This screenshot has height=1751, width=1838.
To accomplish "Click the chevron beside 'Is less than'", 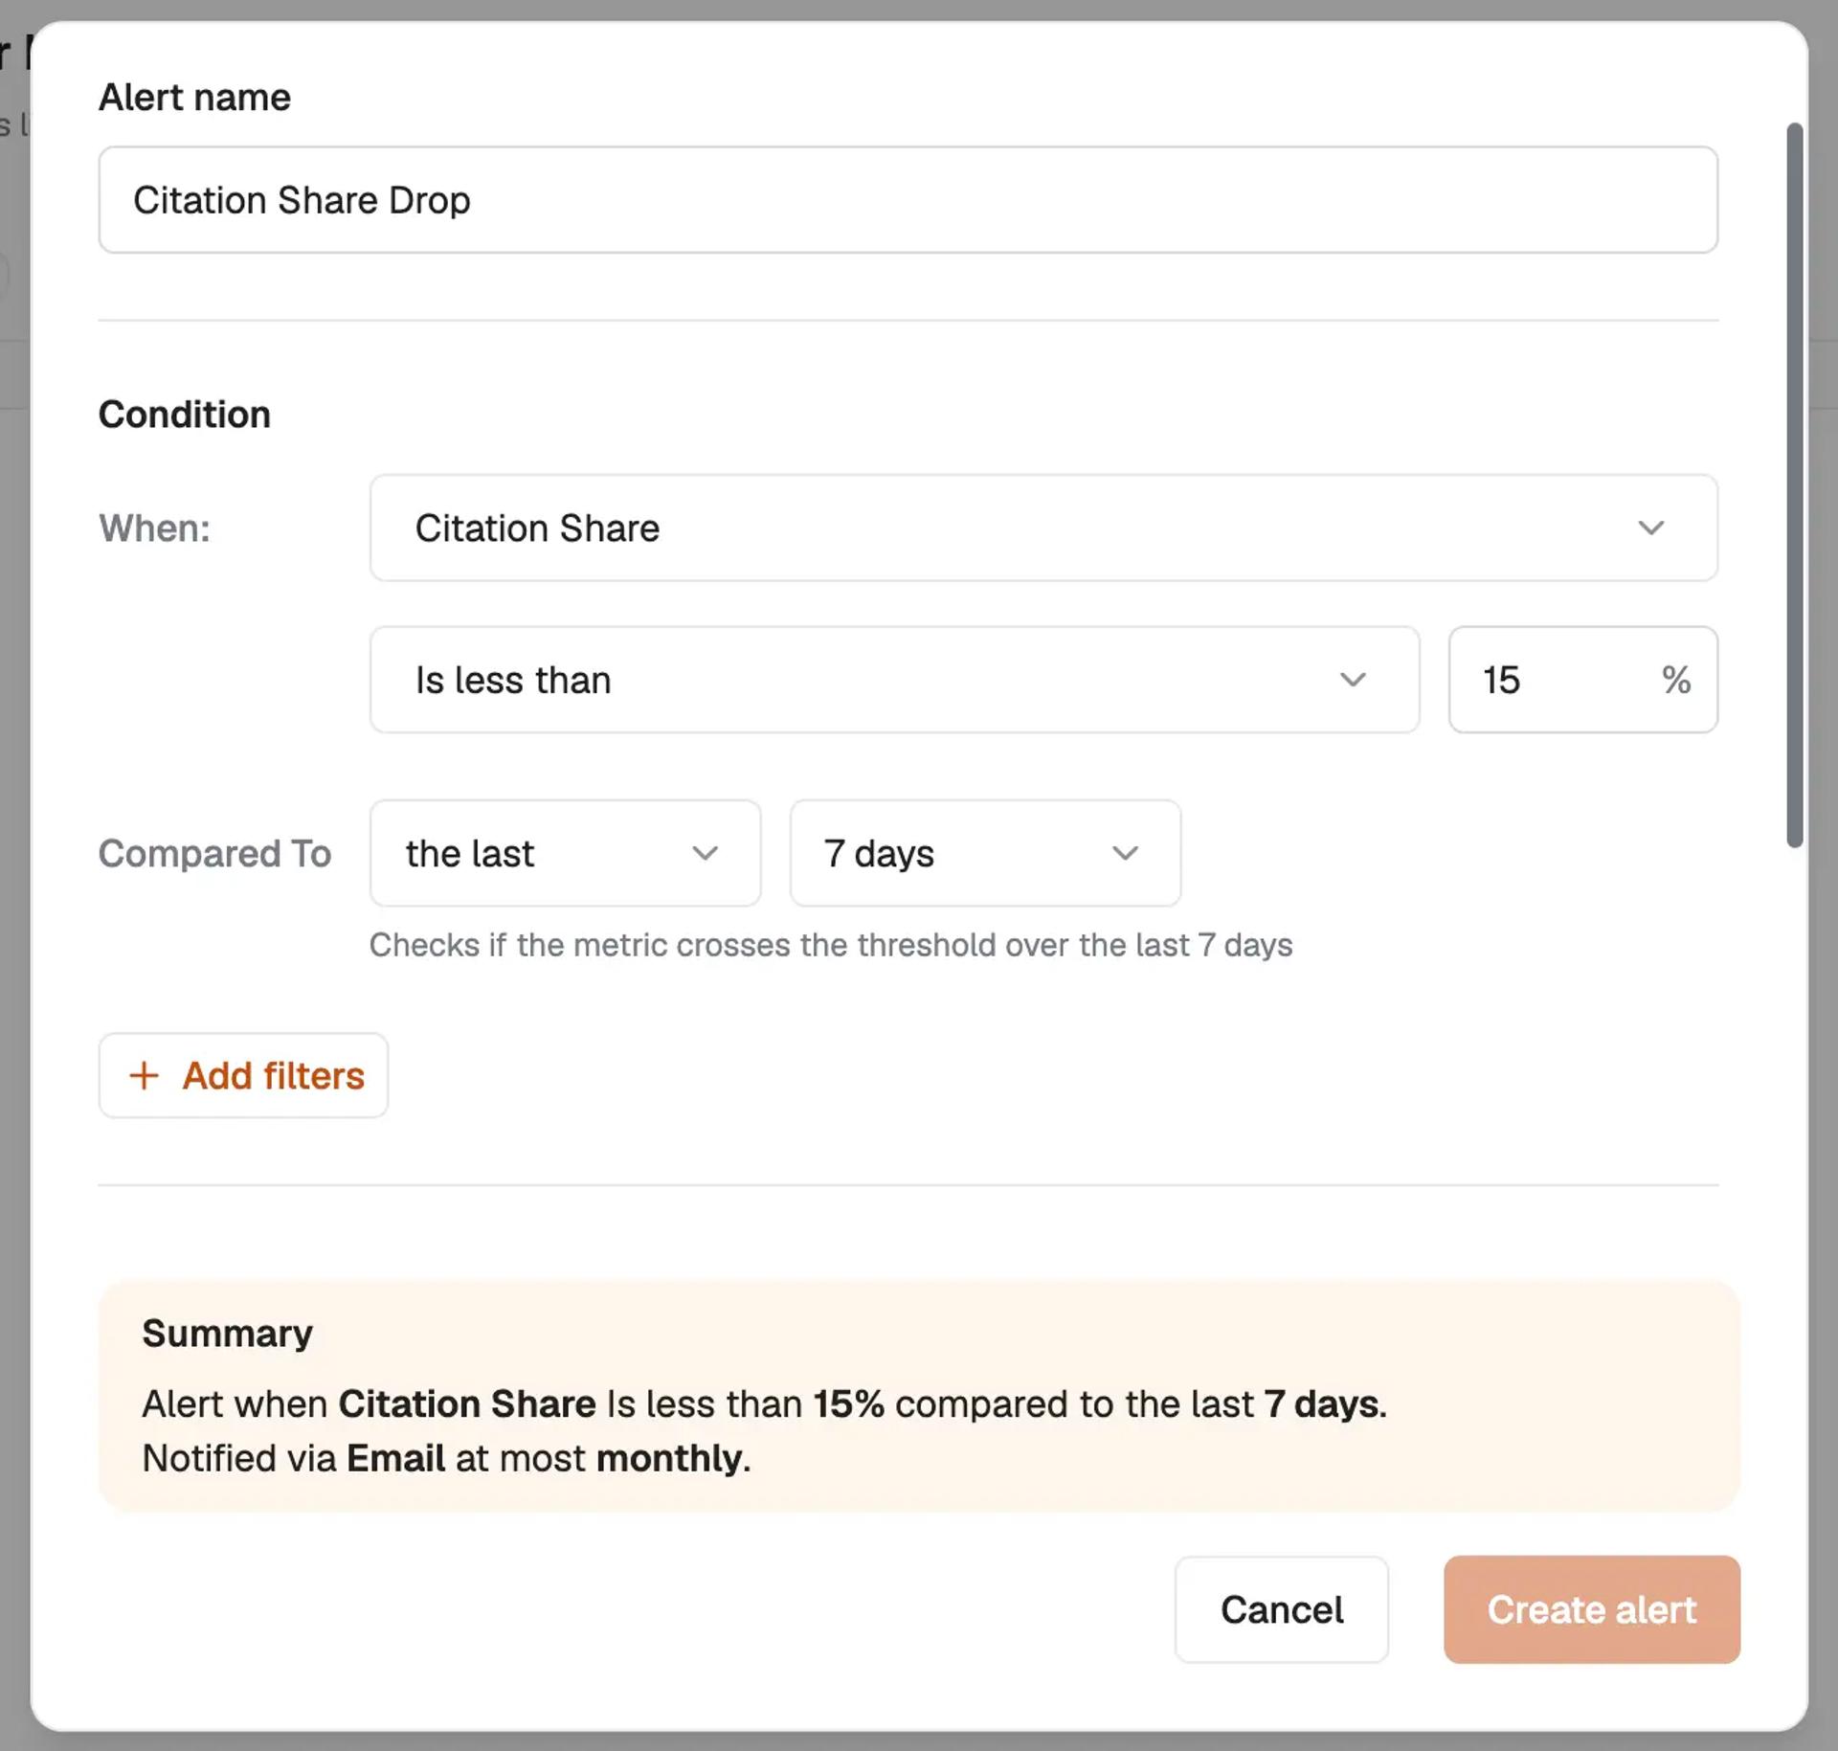I will point(1352,680).
